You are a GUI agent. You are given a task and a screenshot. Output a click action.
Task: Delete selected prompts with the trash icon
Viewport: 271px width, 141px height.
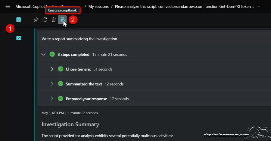tap(54, 19)
